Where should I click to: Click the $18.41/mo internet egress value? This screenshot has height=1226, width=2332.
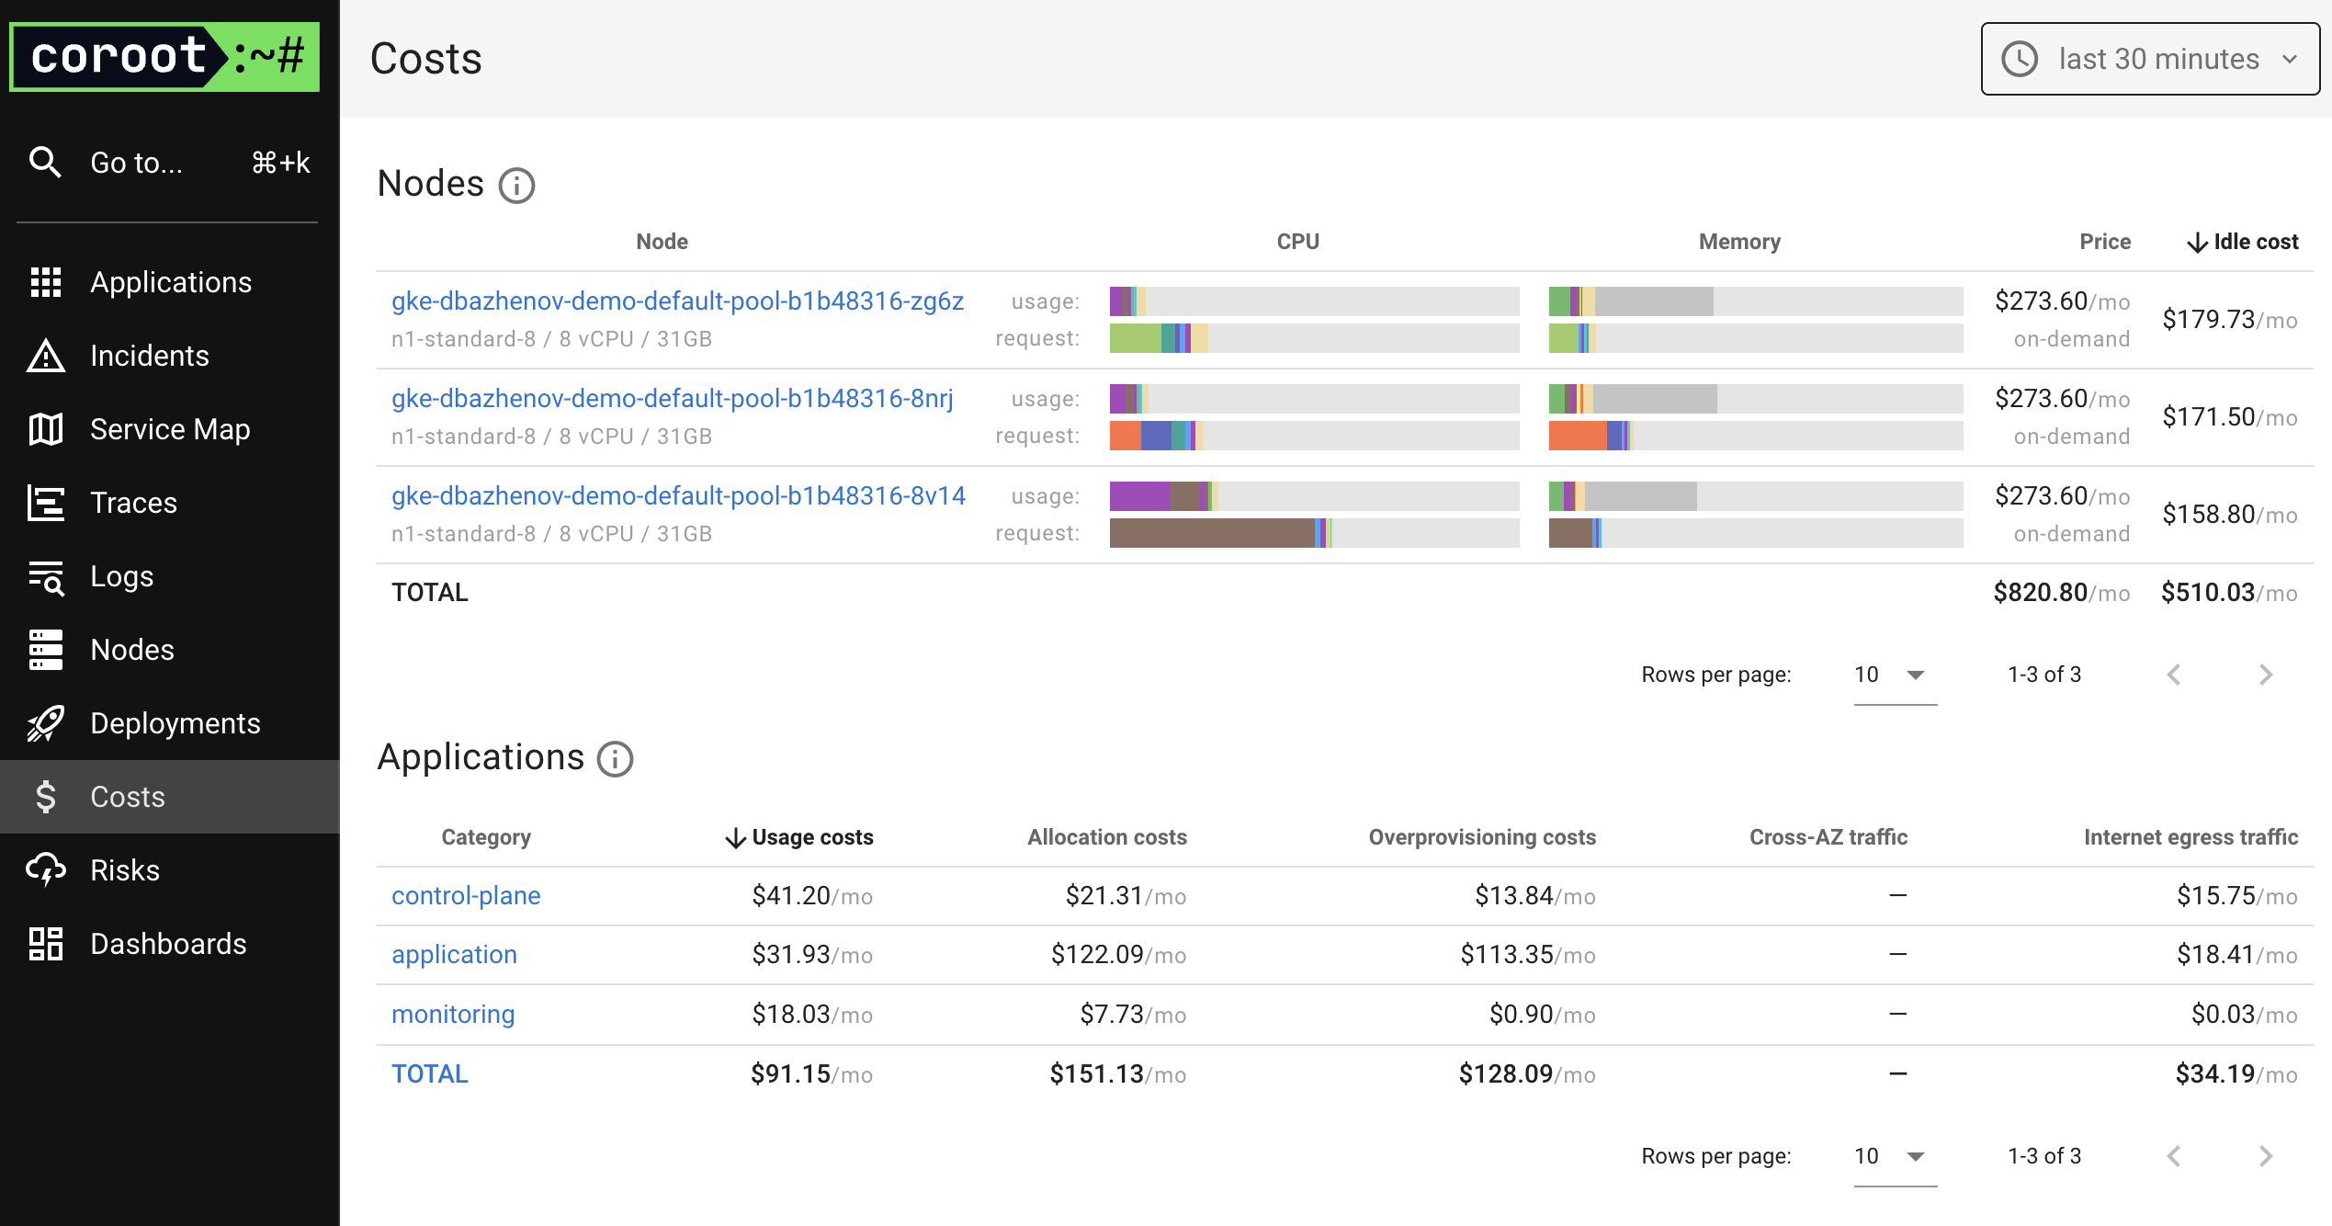tap(2237, 955)
